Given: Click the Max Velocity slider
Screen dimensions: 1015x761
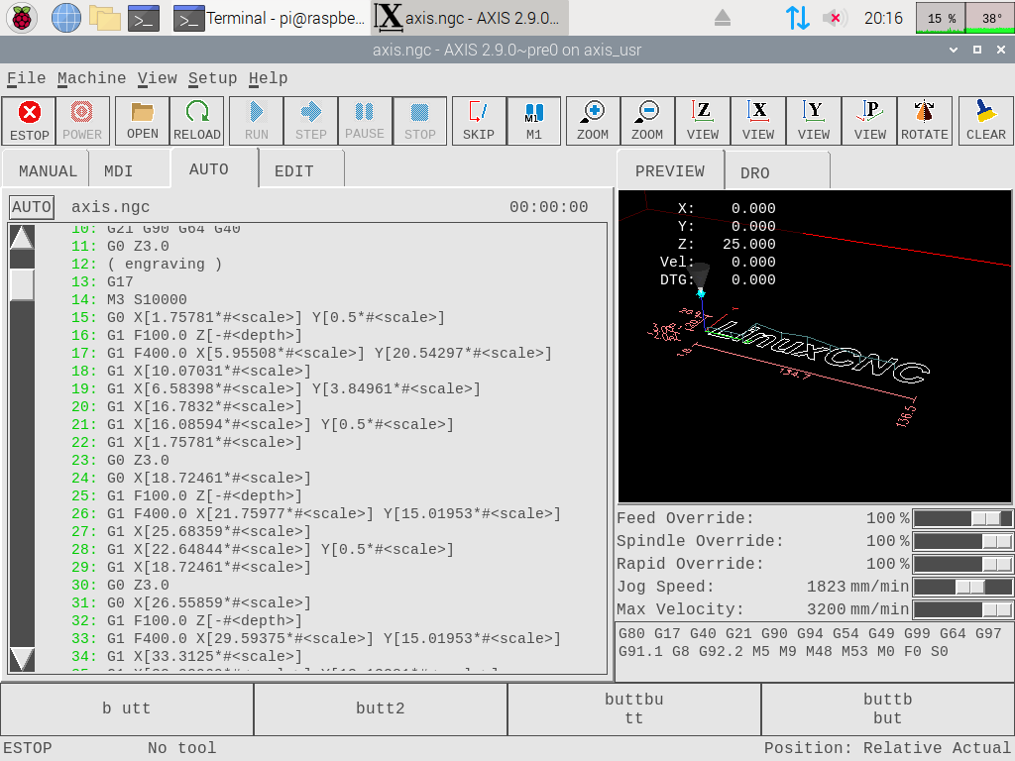Looking at the screenshot, I should coord(962,609).
